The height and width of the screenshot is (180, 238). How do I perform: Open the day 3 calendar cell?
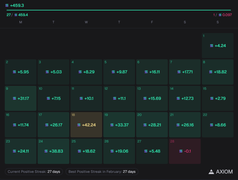53,72
